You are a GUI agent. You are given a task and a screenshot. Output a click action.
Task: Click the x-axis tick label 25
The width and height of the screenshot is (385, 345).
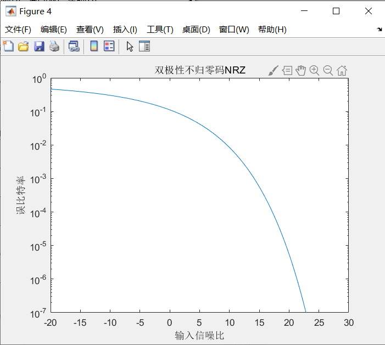[319, 323]
